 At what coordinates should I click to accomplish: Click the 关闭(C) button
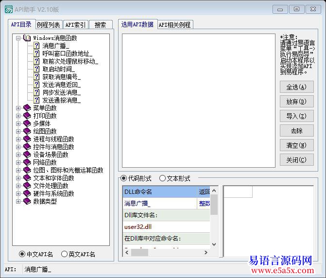click(297, 160)
